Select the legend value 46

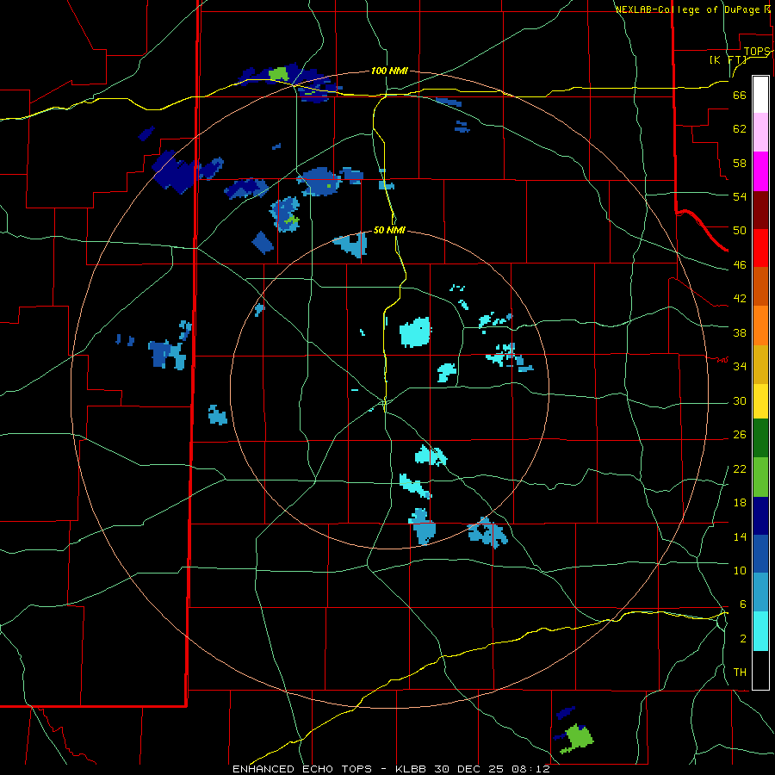coord(740,265)
